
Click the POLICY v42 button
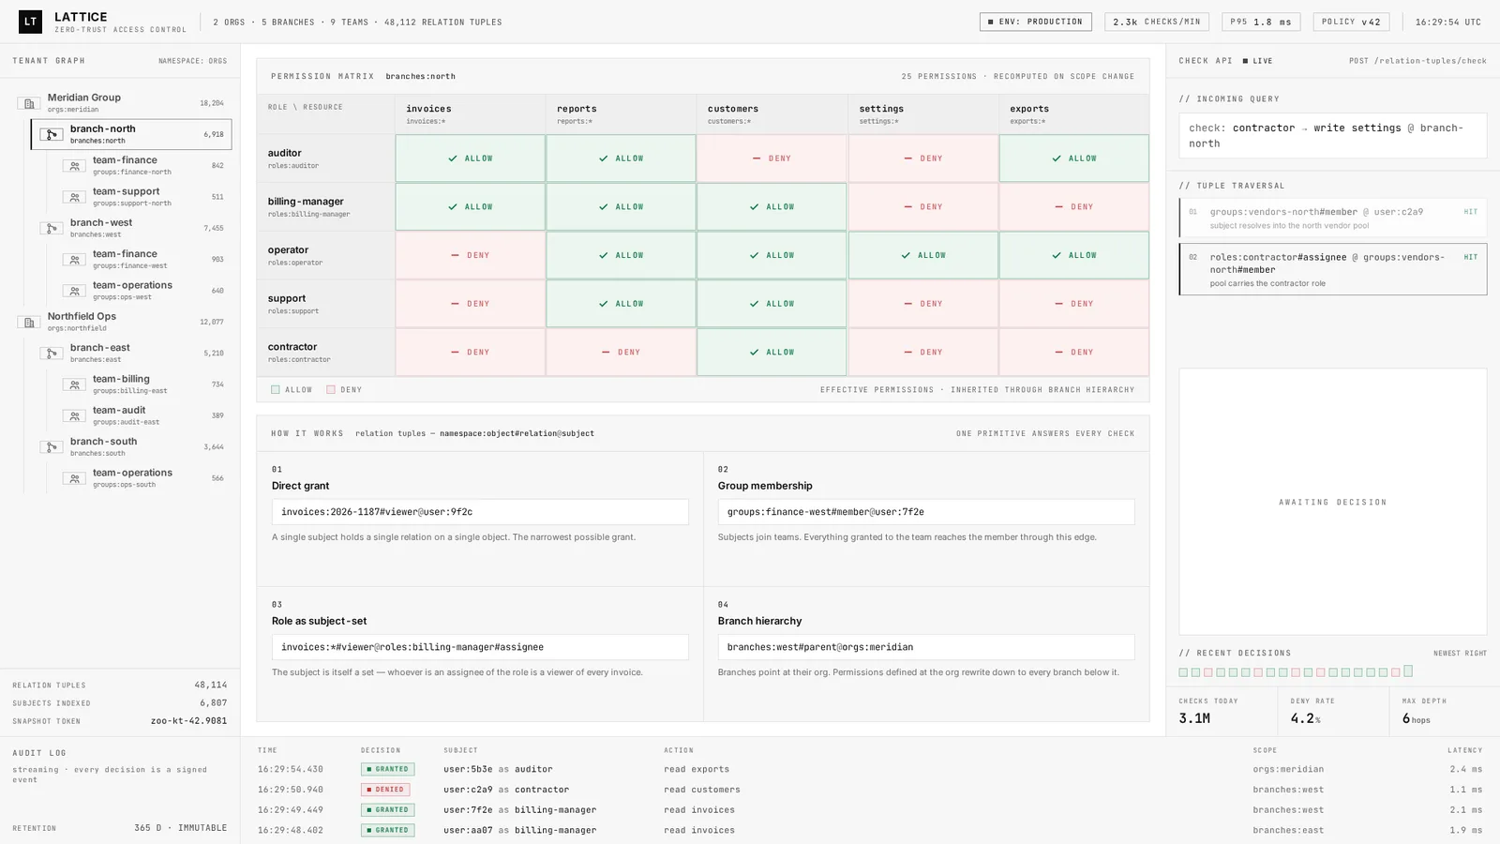coord(1351,22)
